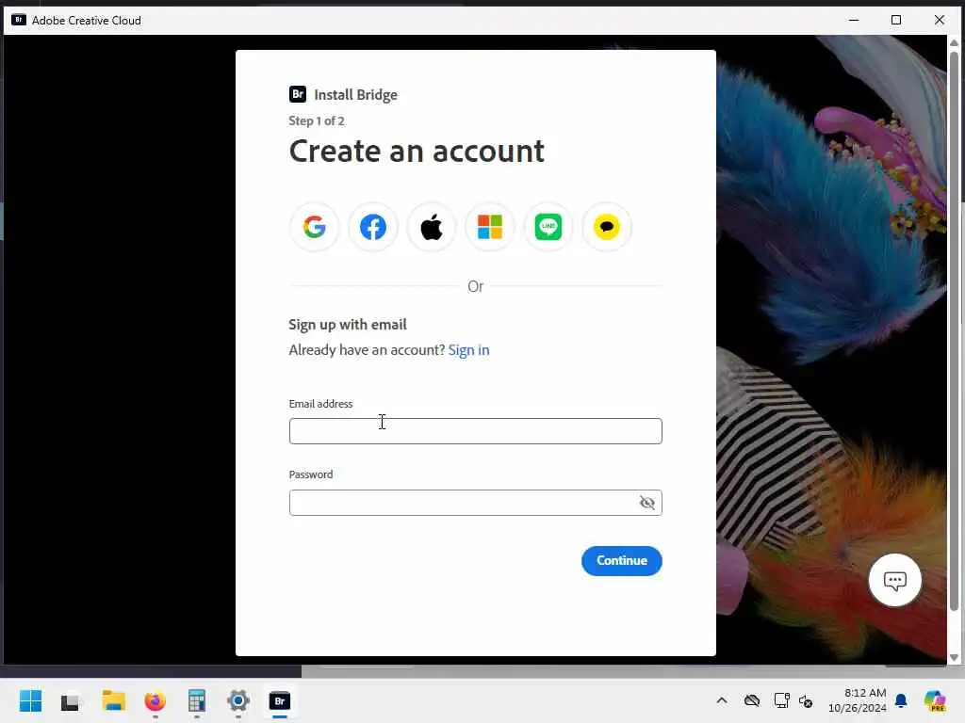Toggle password visibility eye icon
Image resolution: width=965 pixels, height=723 pixels.
pos(646,503)
